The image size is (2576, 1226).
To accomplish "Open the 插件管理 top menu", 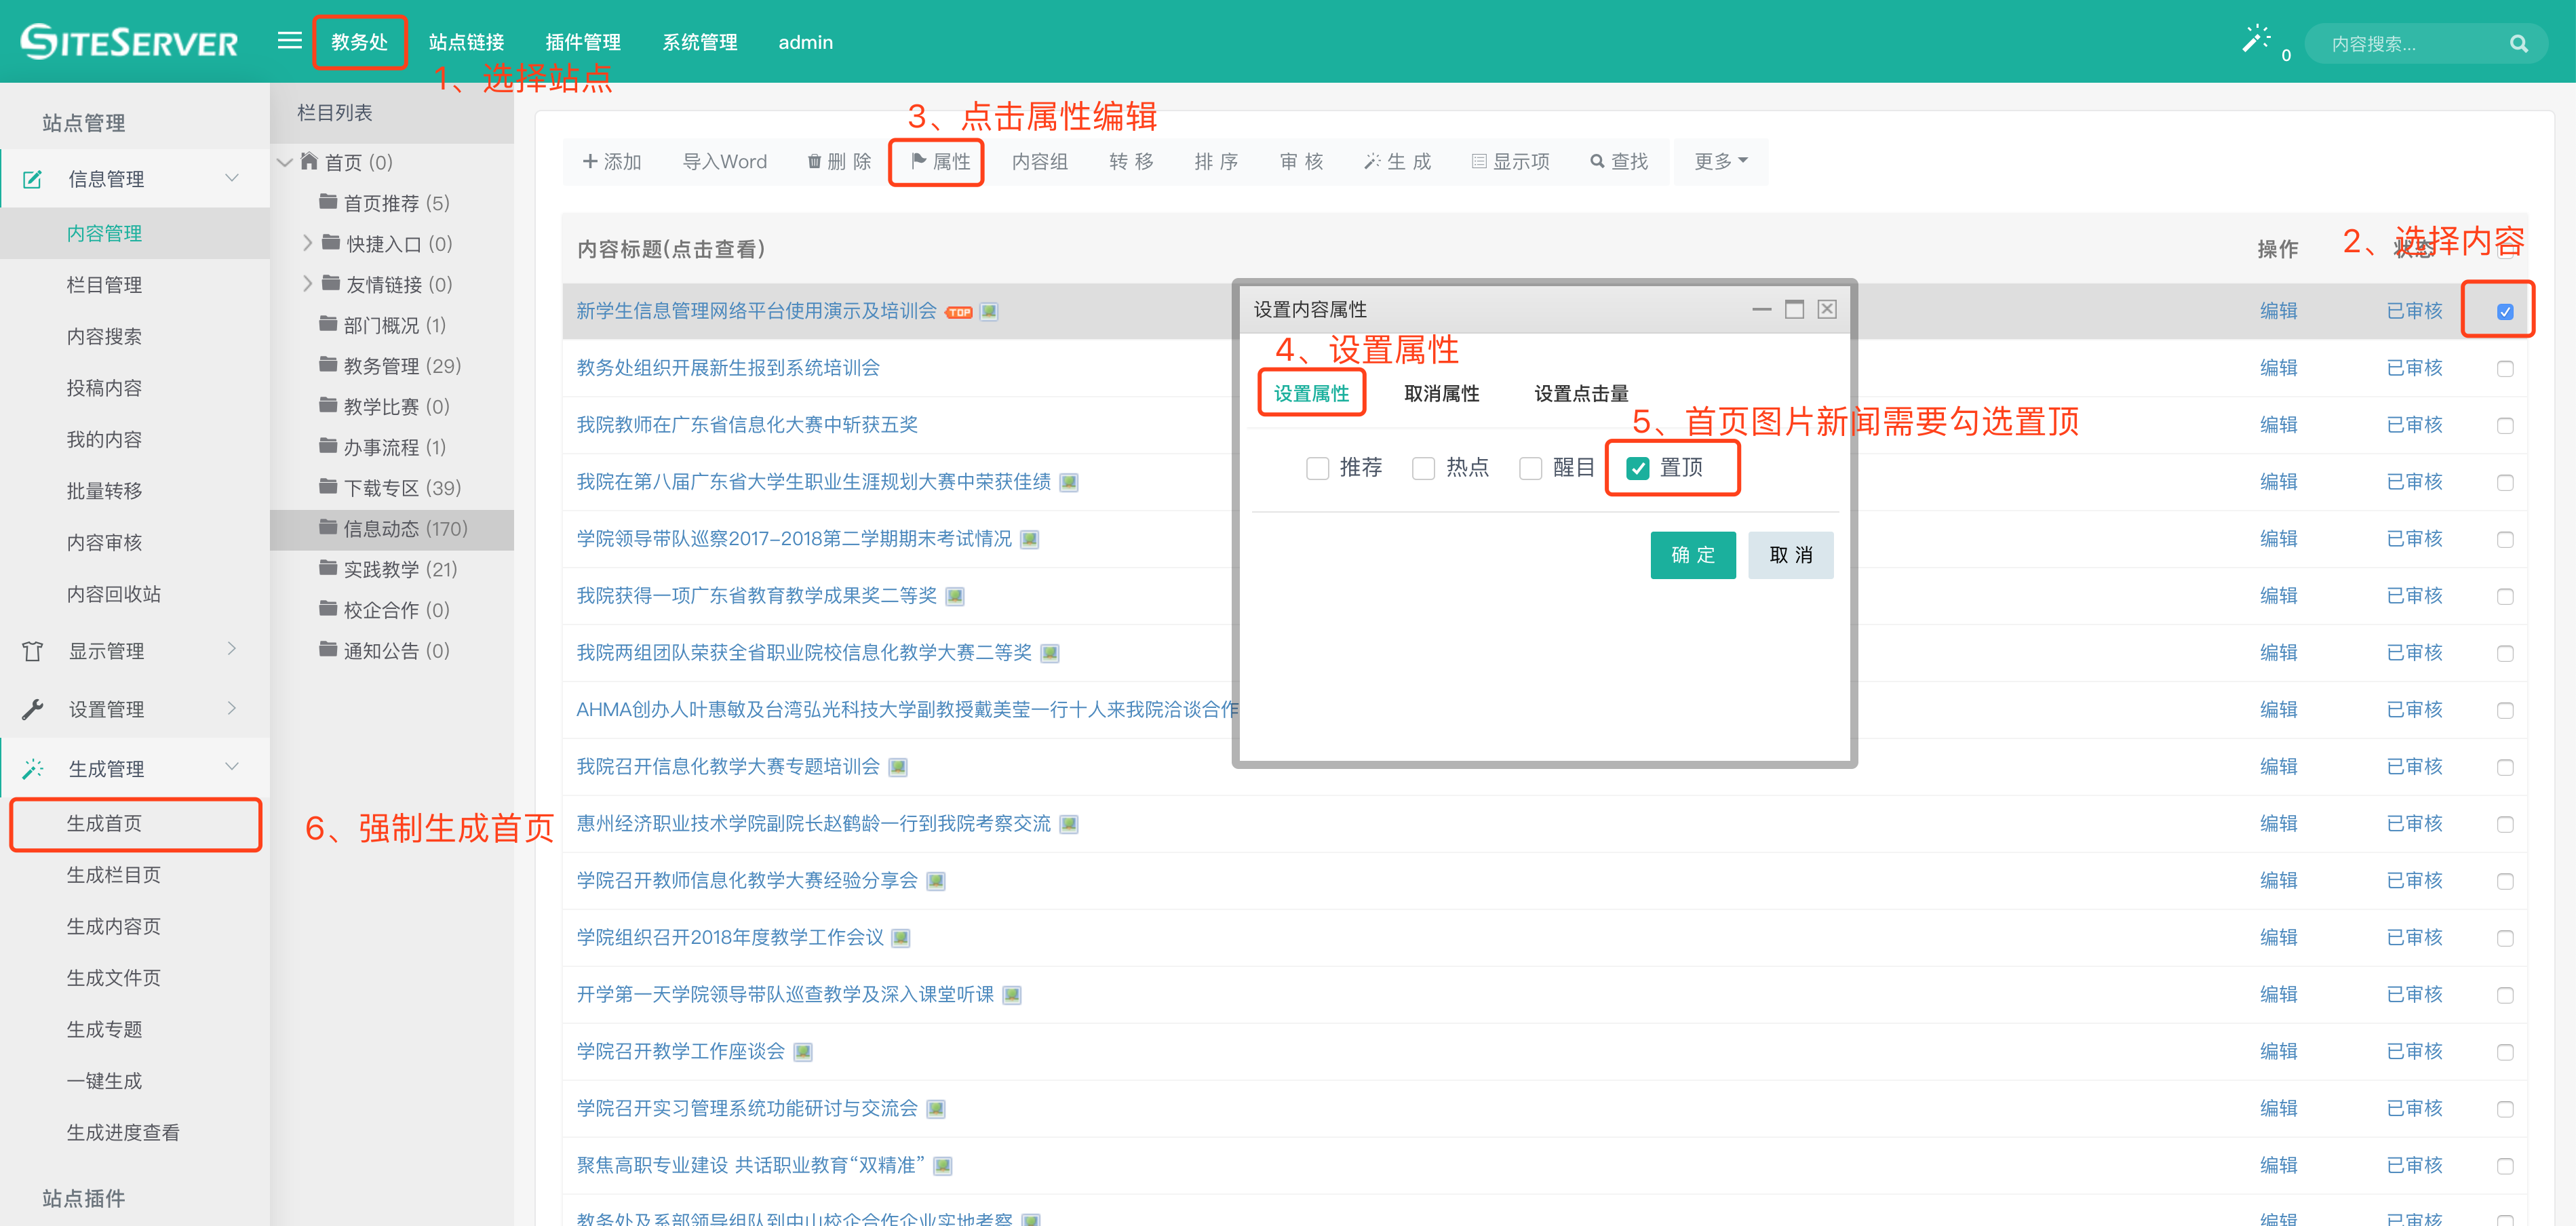I will point(582,42).
